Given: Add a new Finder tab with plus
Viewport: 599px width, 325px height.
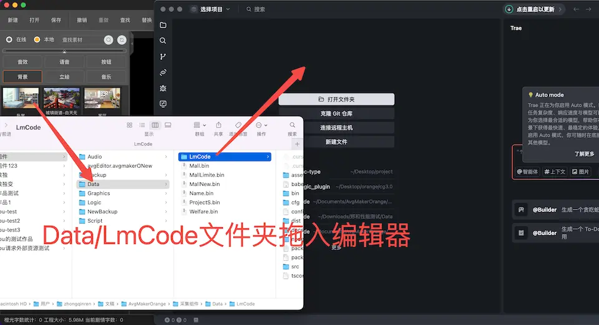Looking at the screenshot, I should [x=297, y=144].
